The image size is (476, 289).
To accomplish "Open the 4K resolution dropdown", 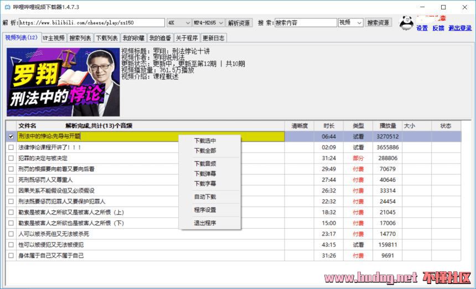I will click(178, 23).
